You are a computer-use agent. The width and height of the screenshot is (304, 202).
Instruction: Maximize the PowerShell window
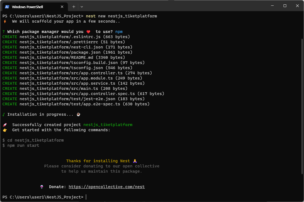click(x=285, y=6)
